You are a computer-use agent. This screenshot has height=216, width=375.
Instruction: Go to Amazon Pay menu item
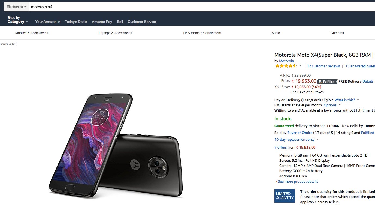(102, 22)
